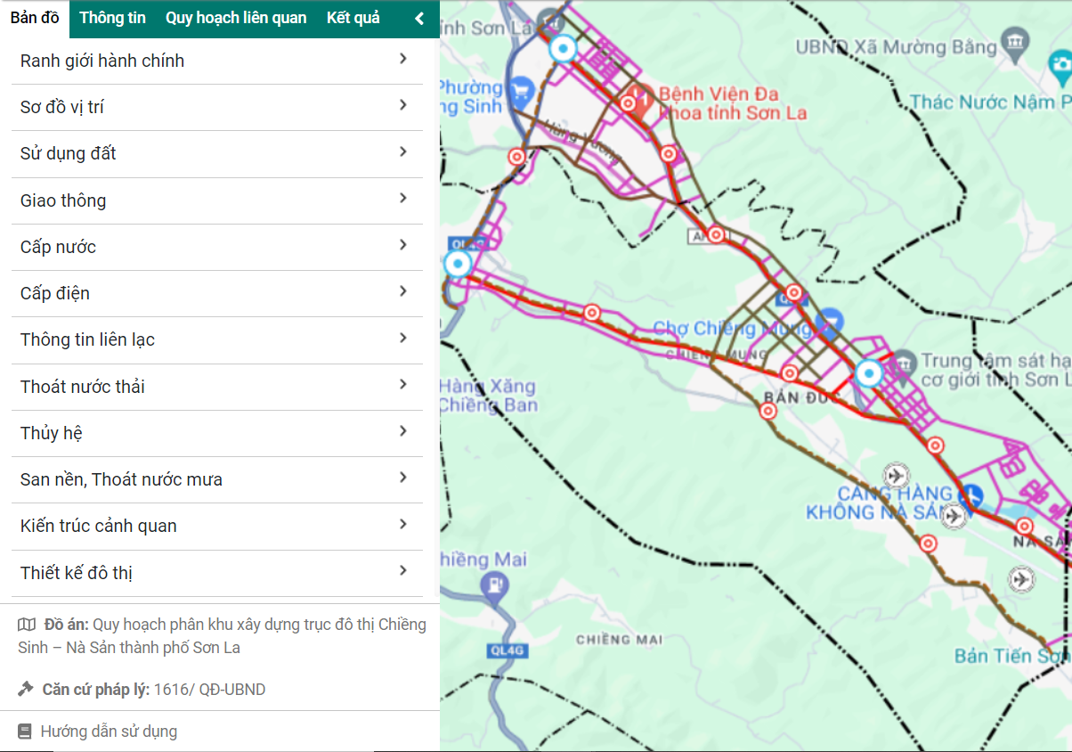Open the Hướng dẫn sử dụng link
1072x752 pixels.
[x=109, y=732]
